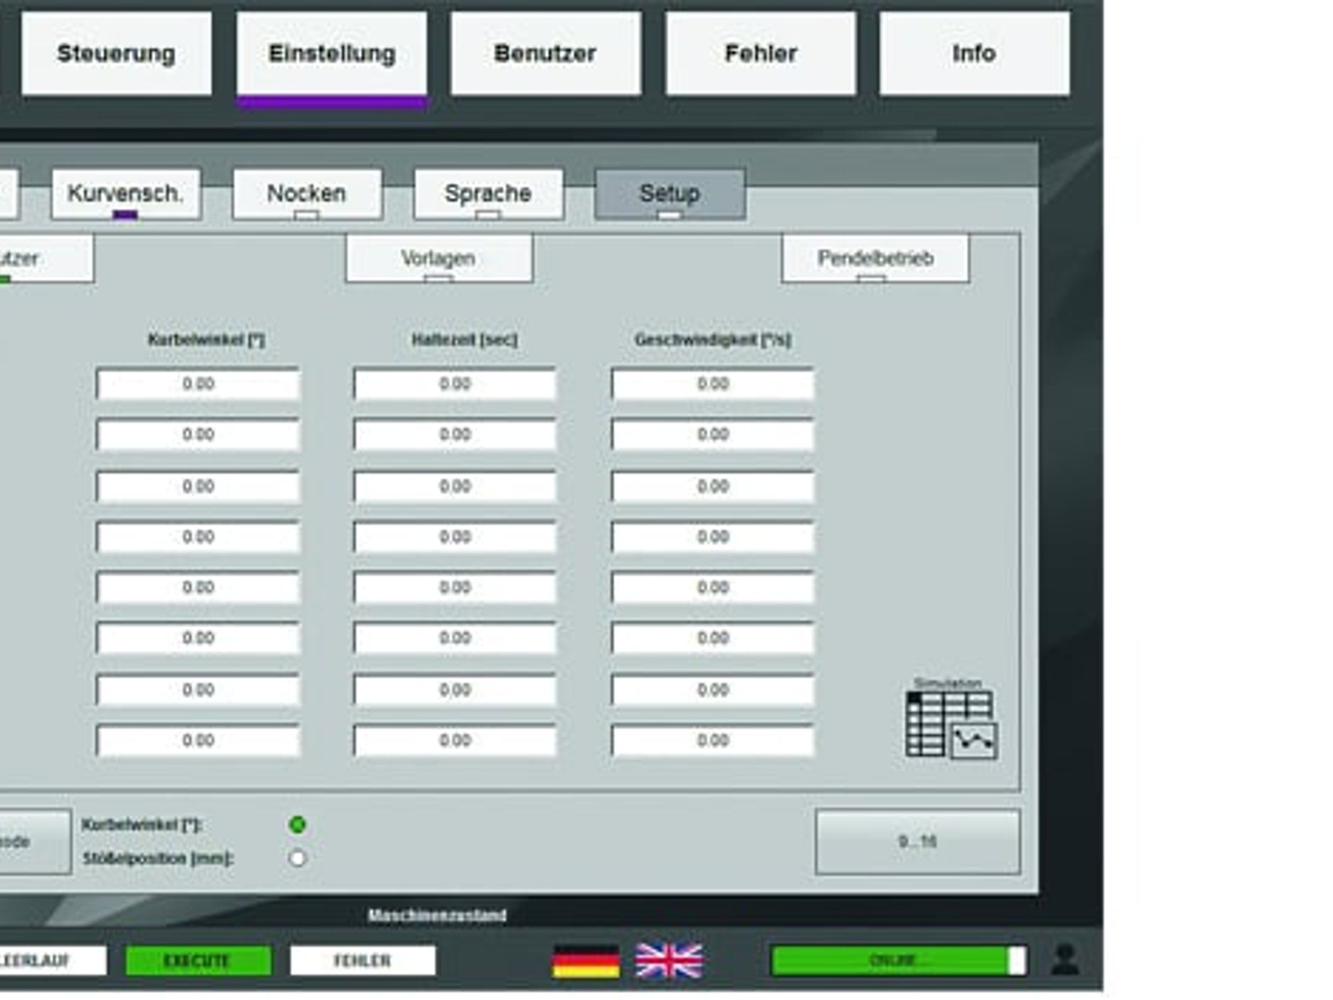
Task: Click sixth row Geschwindigkeit field
Action: tap(712, 639)
